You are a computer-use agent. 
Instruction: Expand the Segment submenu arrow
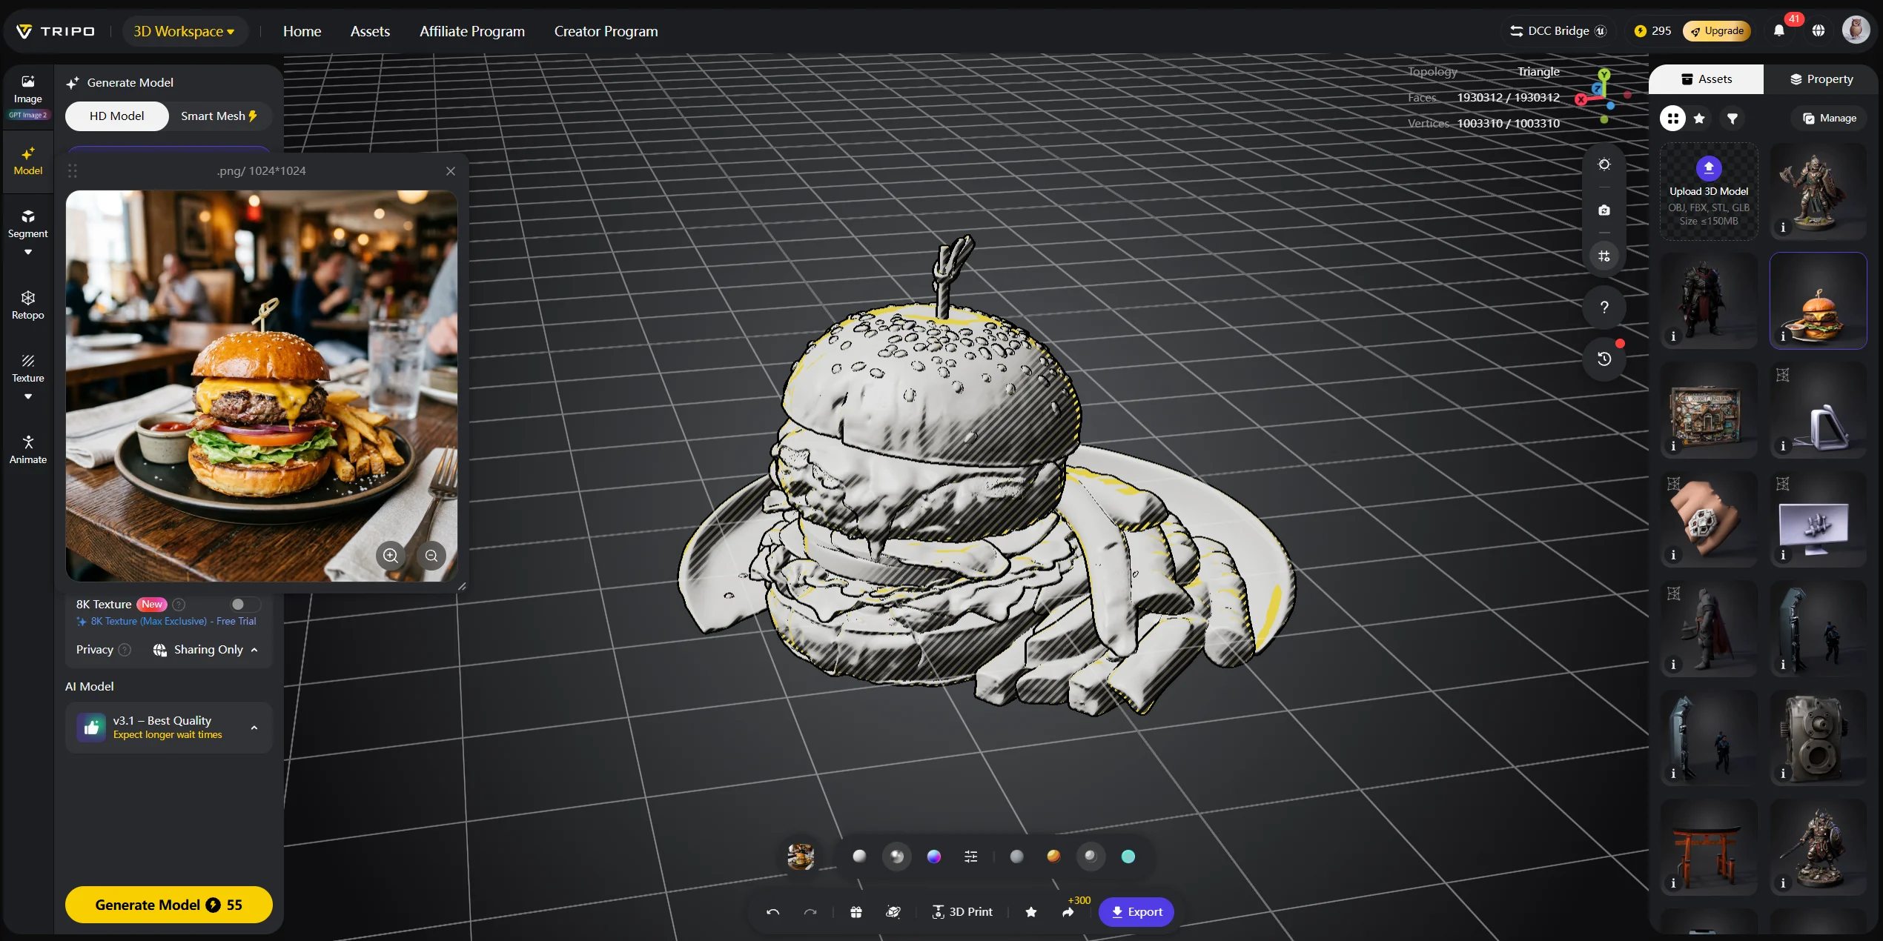(x=28, y=253)
